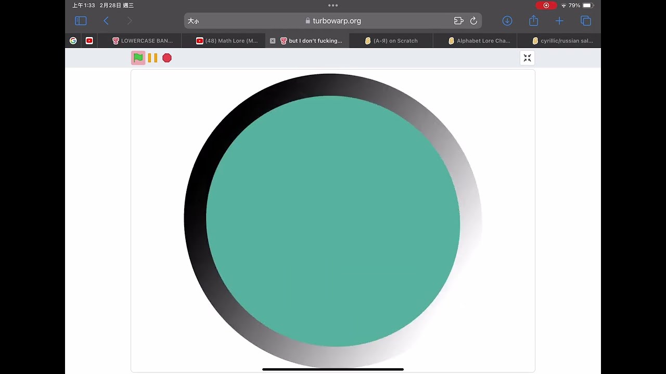Open the share sheet
666x374 pixels.
(533, 21)
